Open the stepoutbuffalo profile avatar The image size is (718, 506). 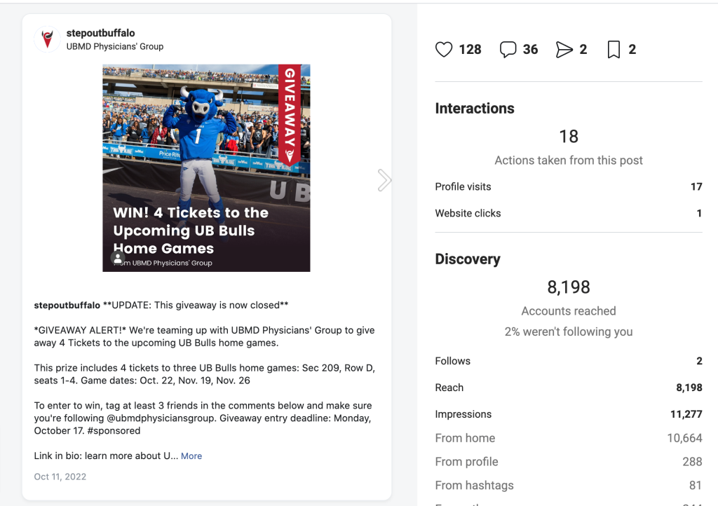point(47,39)
